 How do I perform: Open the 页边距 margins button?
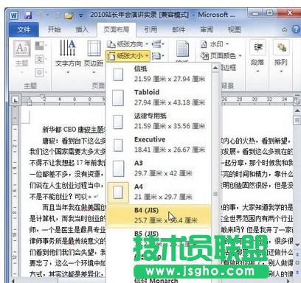(x=94, y=57)
